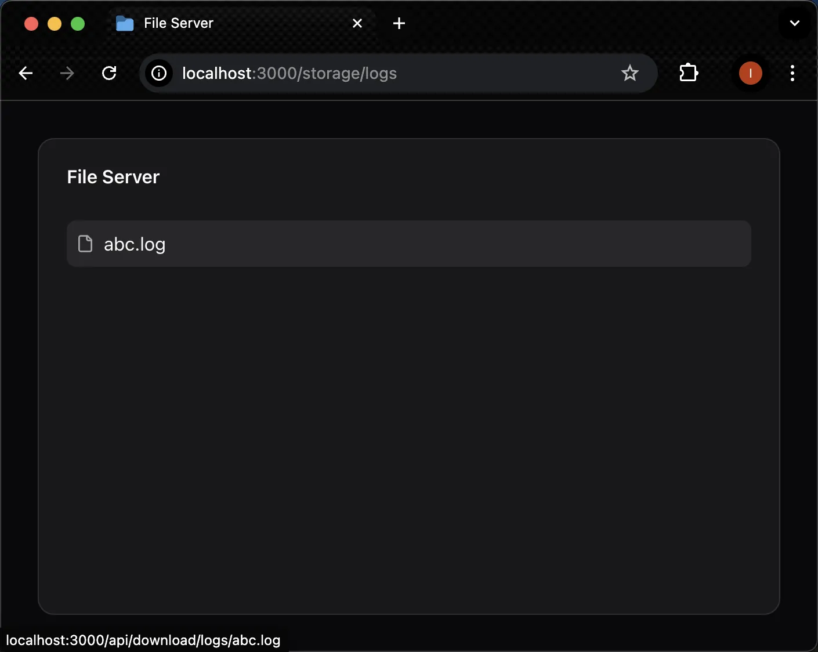View site information for localhost
The height and width of the screenshot is (652, 818).
159,73
